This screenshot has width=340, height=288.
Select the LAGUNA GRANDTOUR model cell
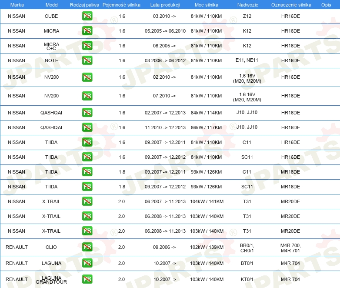(x=51, y=280)
